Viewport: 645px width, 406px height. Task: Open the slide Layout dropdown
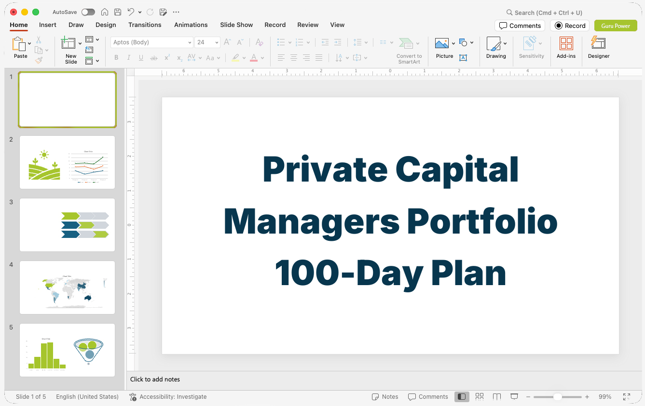point(92,39)
